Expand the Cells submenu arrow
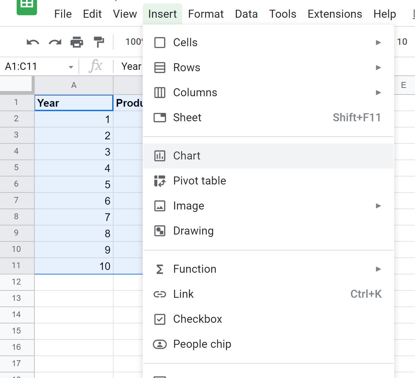Viewport: 415px width, 378px height. (378, 43)
